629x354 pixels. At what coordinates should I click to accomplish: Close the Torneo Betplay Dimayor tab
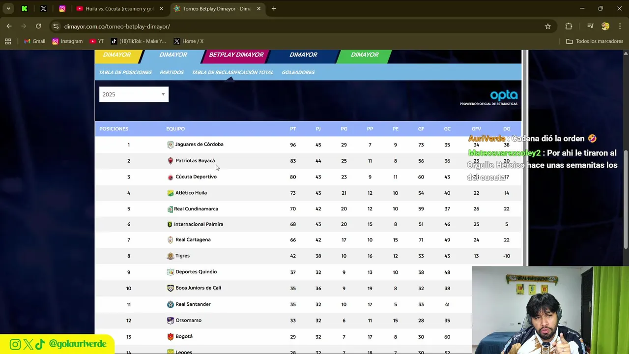[x=258, y=8]
